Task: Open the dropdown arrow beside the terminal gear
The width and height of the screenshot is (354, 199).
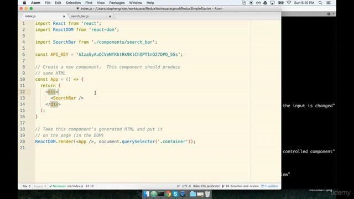Action: [x=333, y=14]
